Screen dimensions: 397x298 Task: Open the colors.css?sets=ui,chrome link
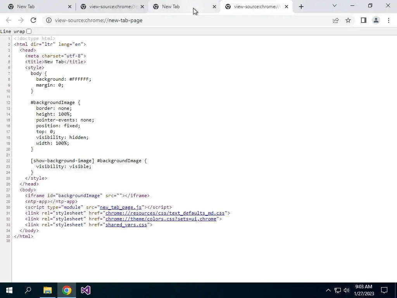click(x=161, y=219)
